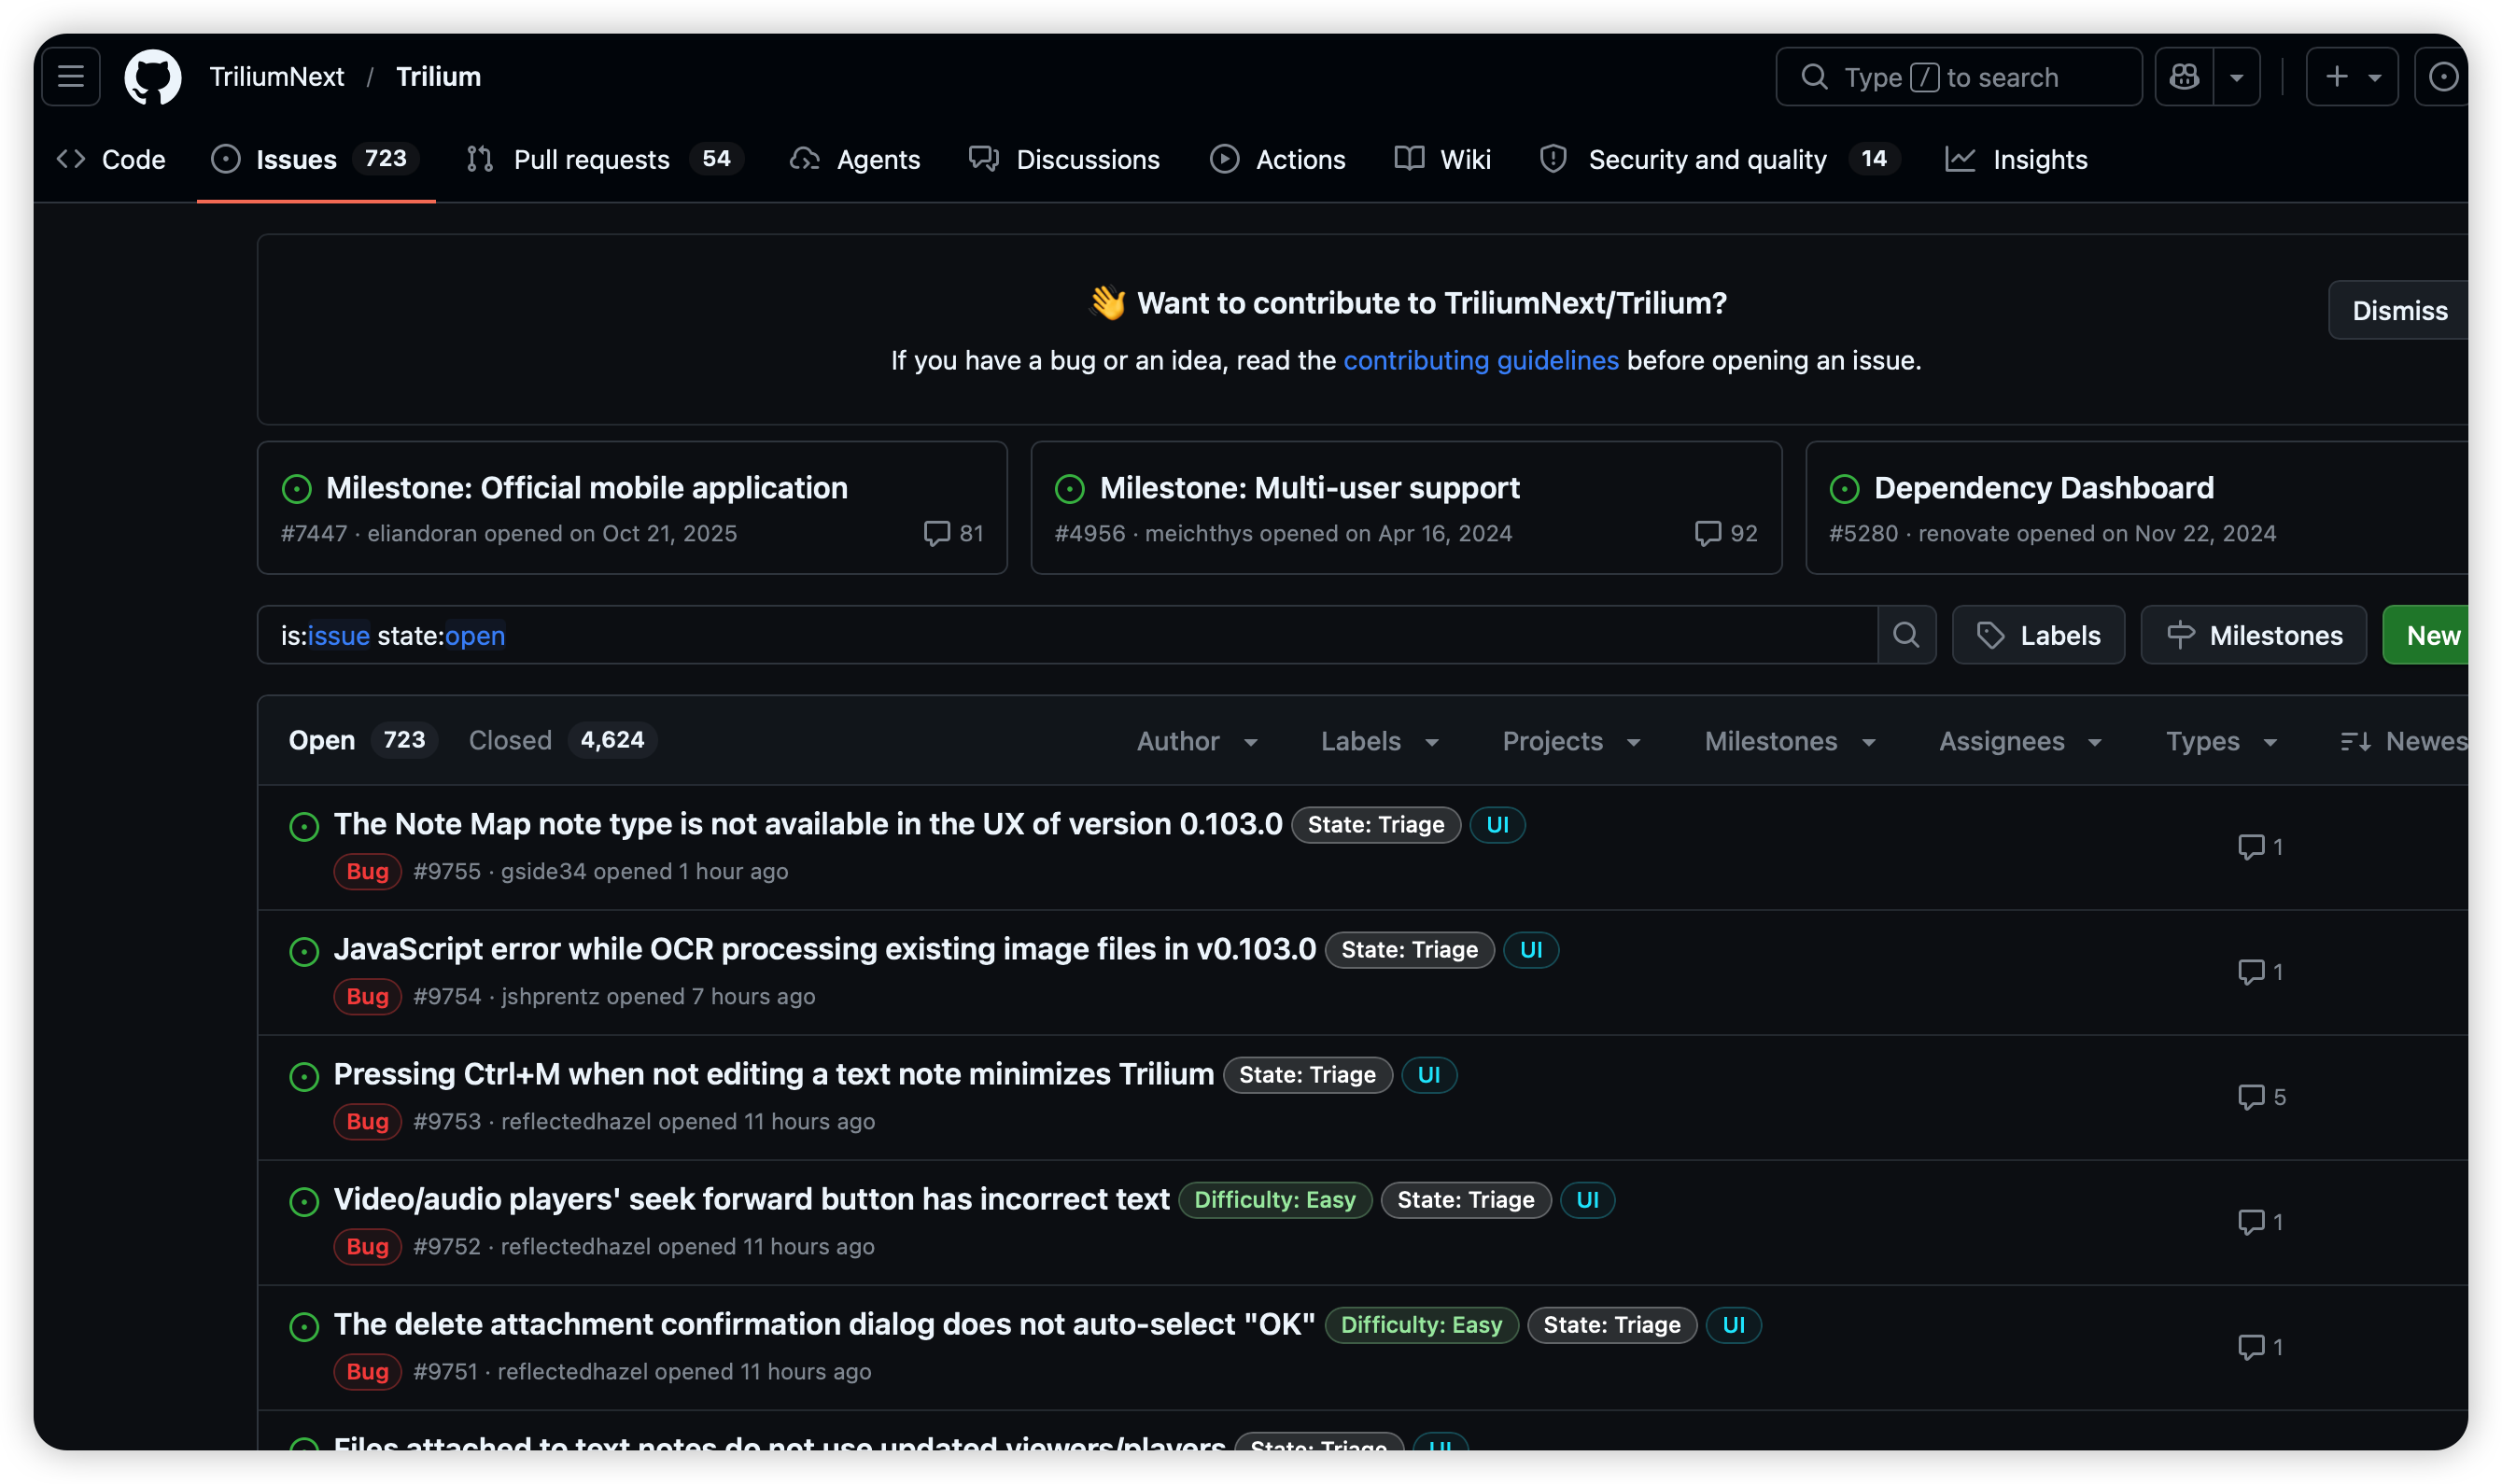Click UI label on OCR processing issue
2502x1484 pixels.
point(1531,949)
